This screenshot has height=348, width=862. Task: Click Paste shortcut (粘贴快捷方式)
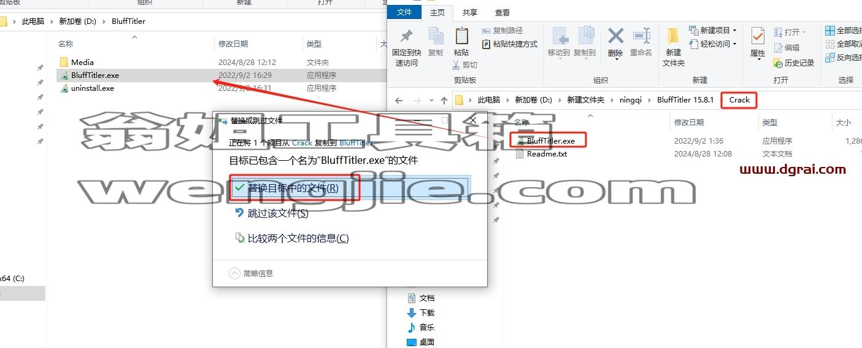tap(509, 44)
